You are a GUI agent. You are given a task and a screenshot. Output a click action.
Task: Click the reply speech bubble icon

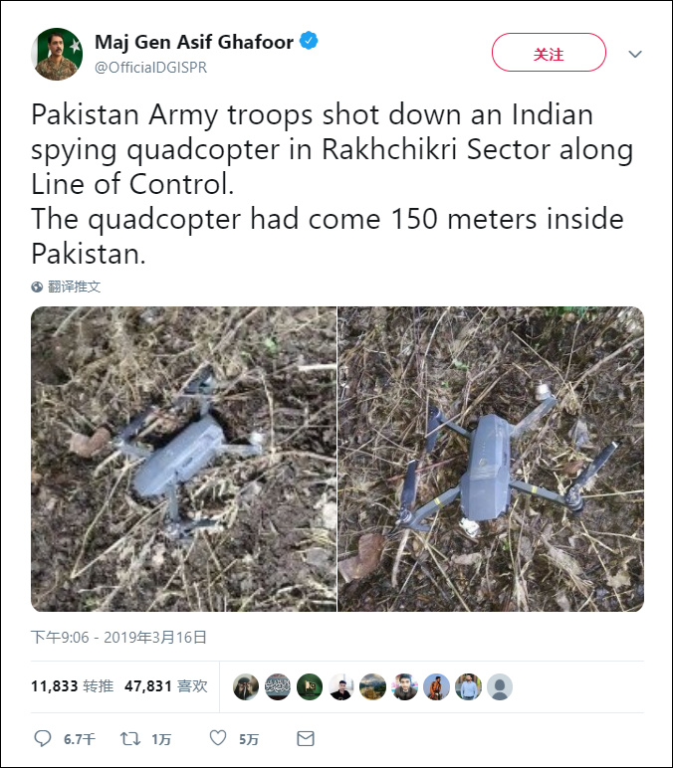43,738
